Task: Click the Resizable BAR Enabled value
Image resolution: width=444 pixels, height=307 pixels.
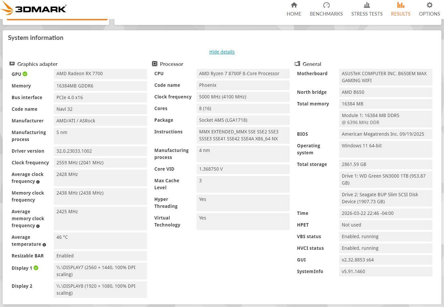Action: pyautogui.click(x=100, y=256)
